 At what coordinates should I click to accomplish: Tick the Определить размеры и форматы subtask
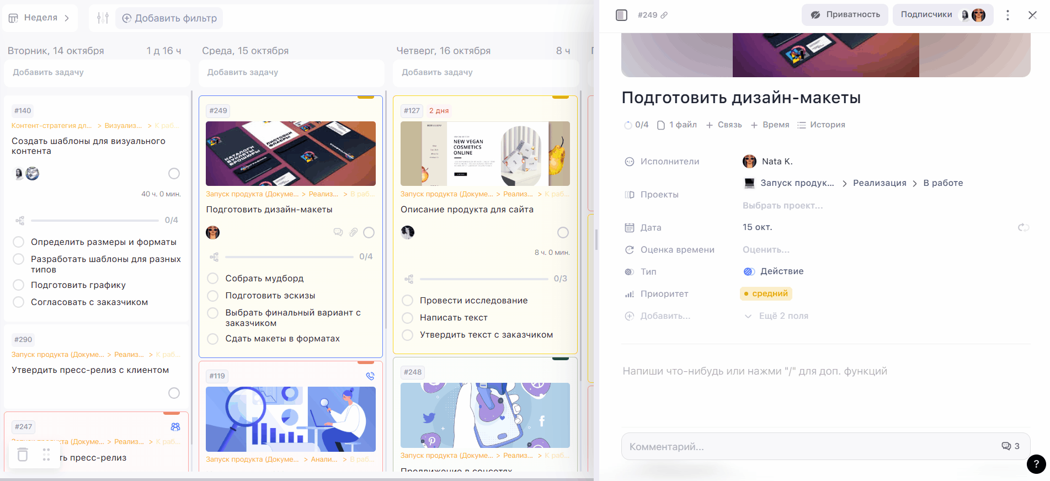tap(18, 242)
